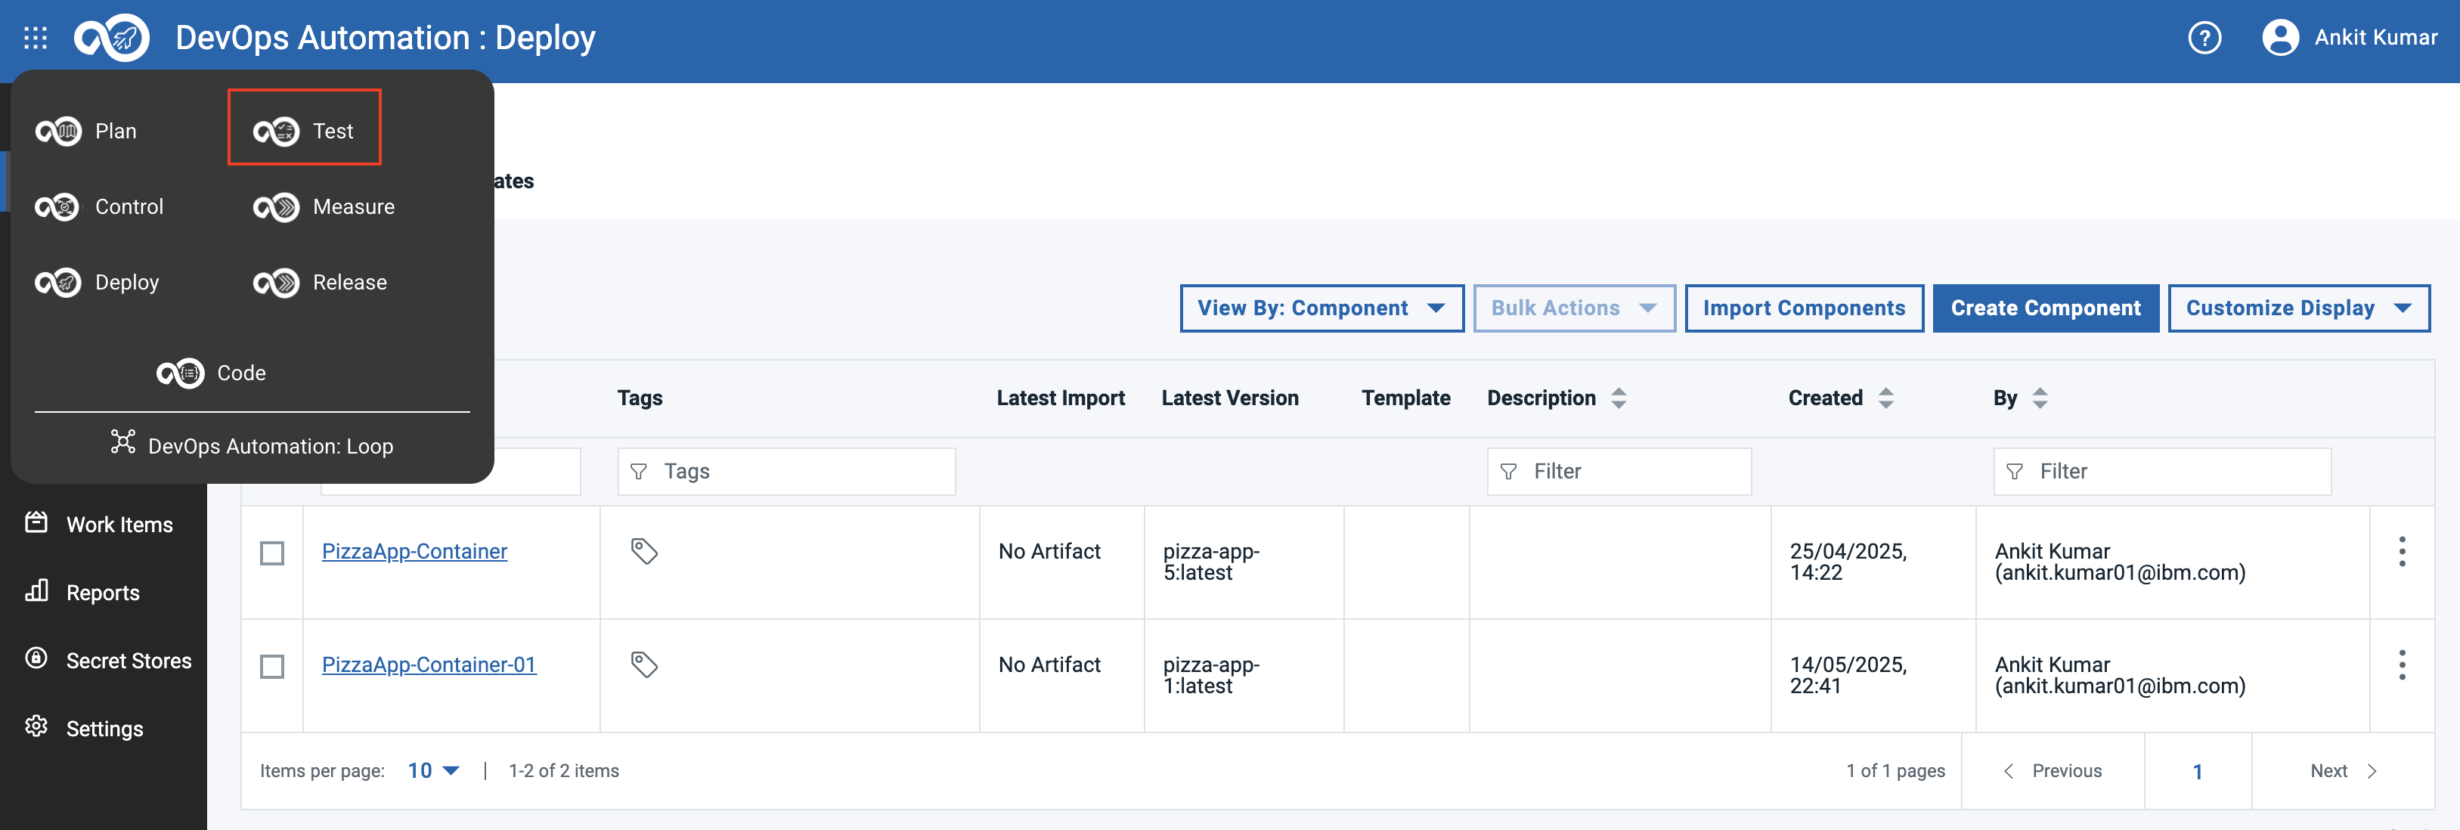2460x830 pixels.
Task: Click the Latest Import column header
Action: [x=1060, y=398]
